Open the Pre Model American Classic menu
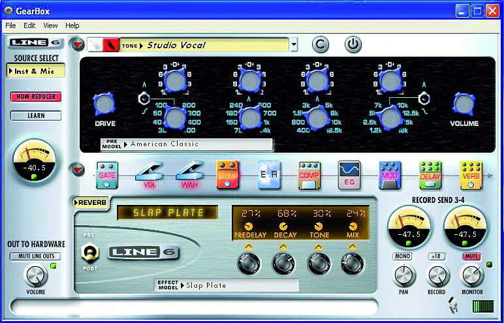 pyautogui.click(x=187, y=144)
